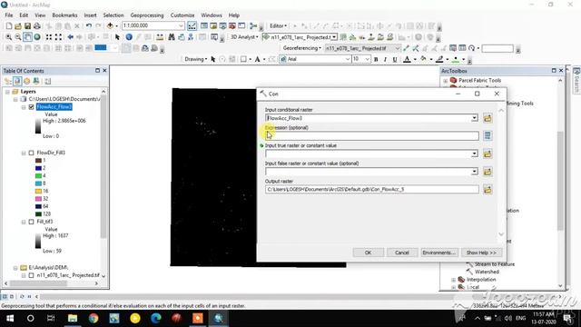Undo the last action
The width and height of the screenshot is (581, 327).
[89, 26]
